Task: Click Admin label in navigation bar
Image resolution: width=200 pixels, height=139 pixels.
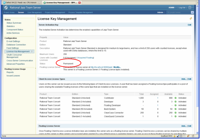Action: pyautogui.click(x=160, y=12)
